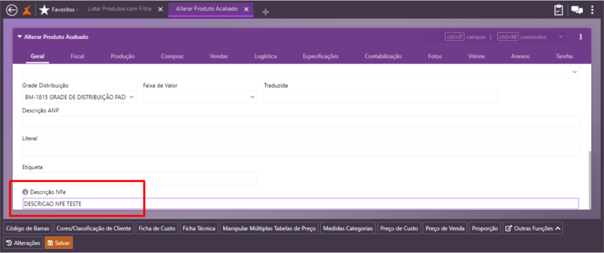Viewport: 604px width, 253px height.
Task: Open Cores/Classificação de Cliente
Action: coord(93,228)
